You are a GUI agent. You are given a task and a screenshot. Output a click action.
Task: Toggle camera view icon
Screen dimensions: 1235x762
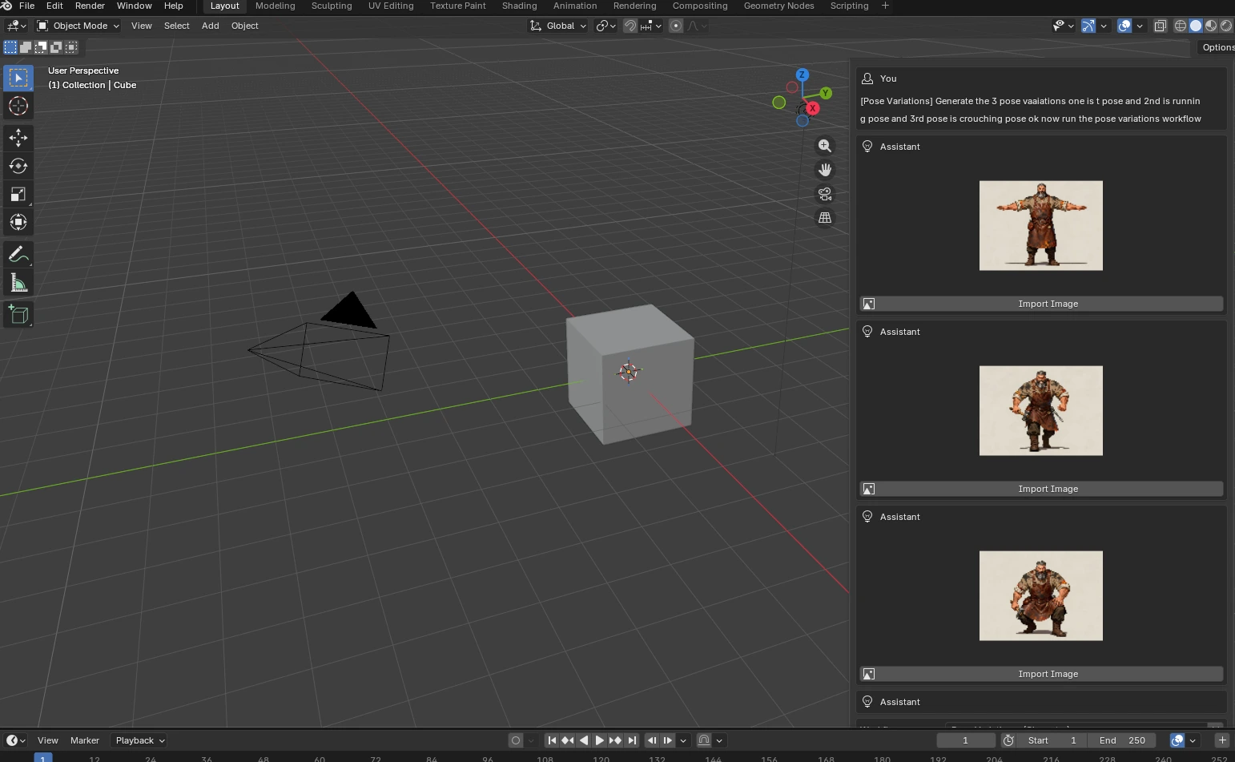point(825,194)
